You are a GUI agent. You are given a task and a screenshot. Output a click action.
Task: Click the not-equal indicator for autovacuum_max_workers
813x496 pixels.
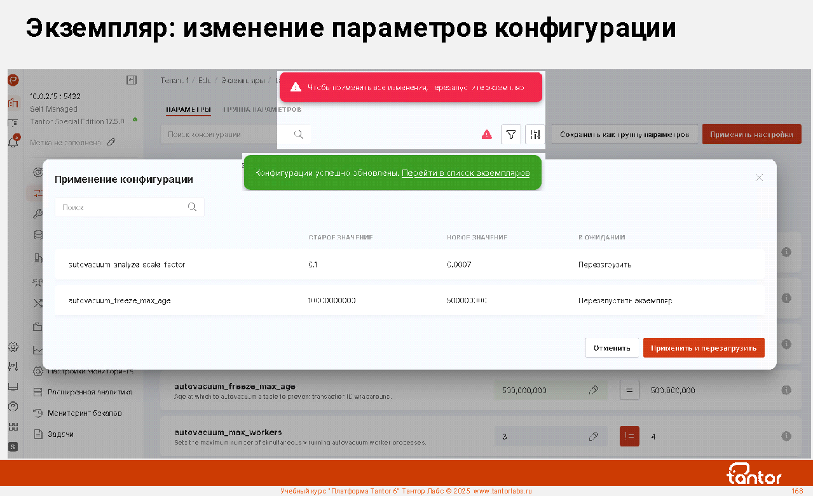click(x=629, y=436)
